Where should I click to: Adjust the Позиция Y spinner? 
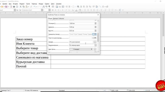click(x=95, y=23)
